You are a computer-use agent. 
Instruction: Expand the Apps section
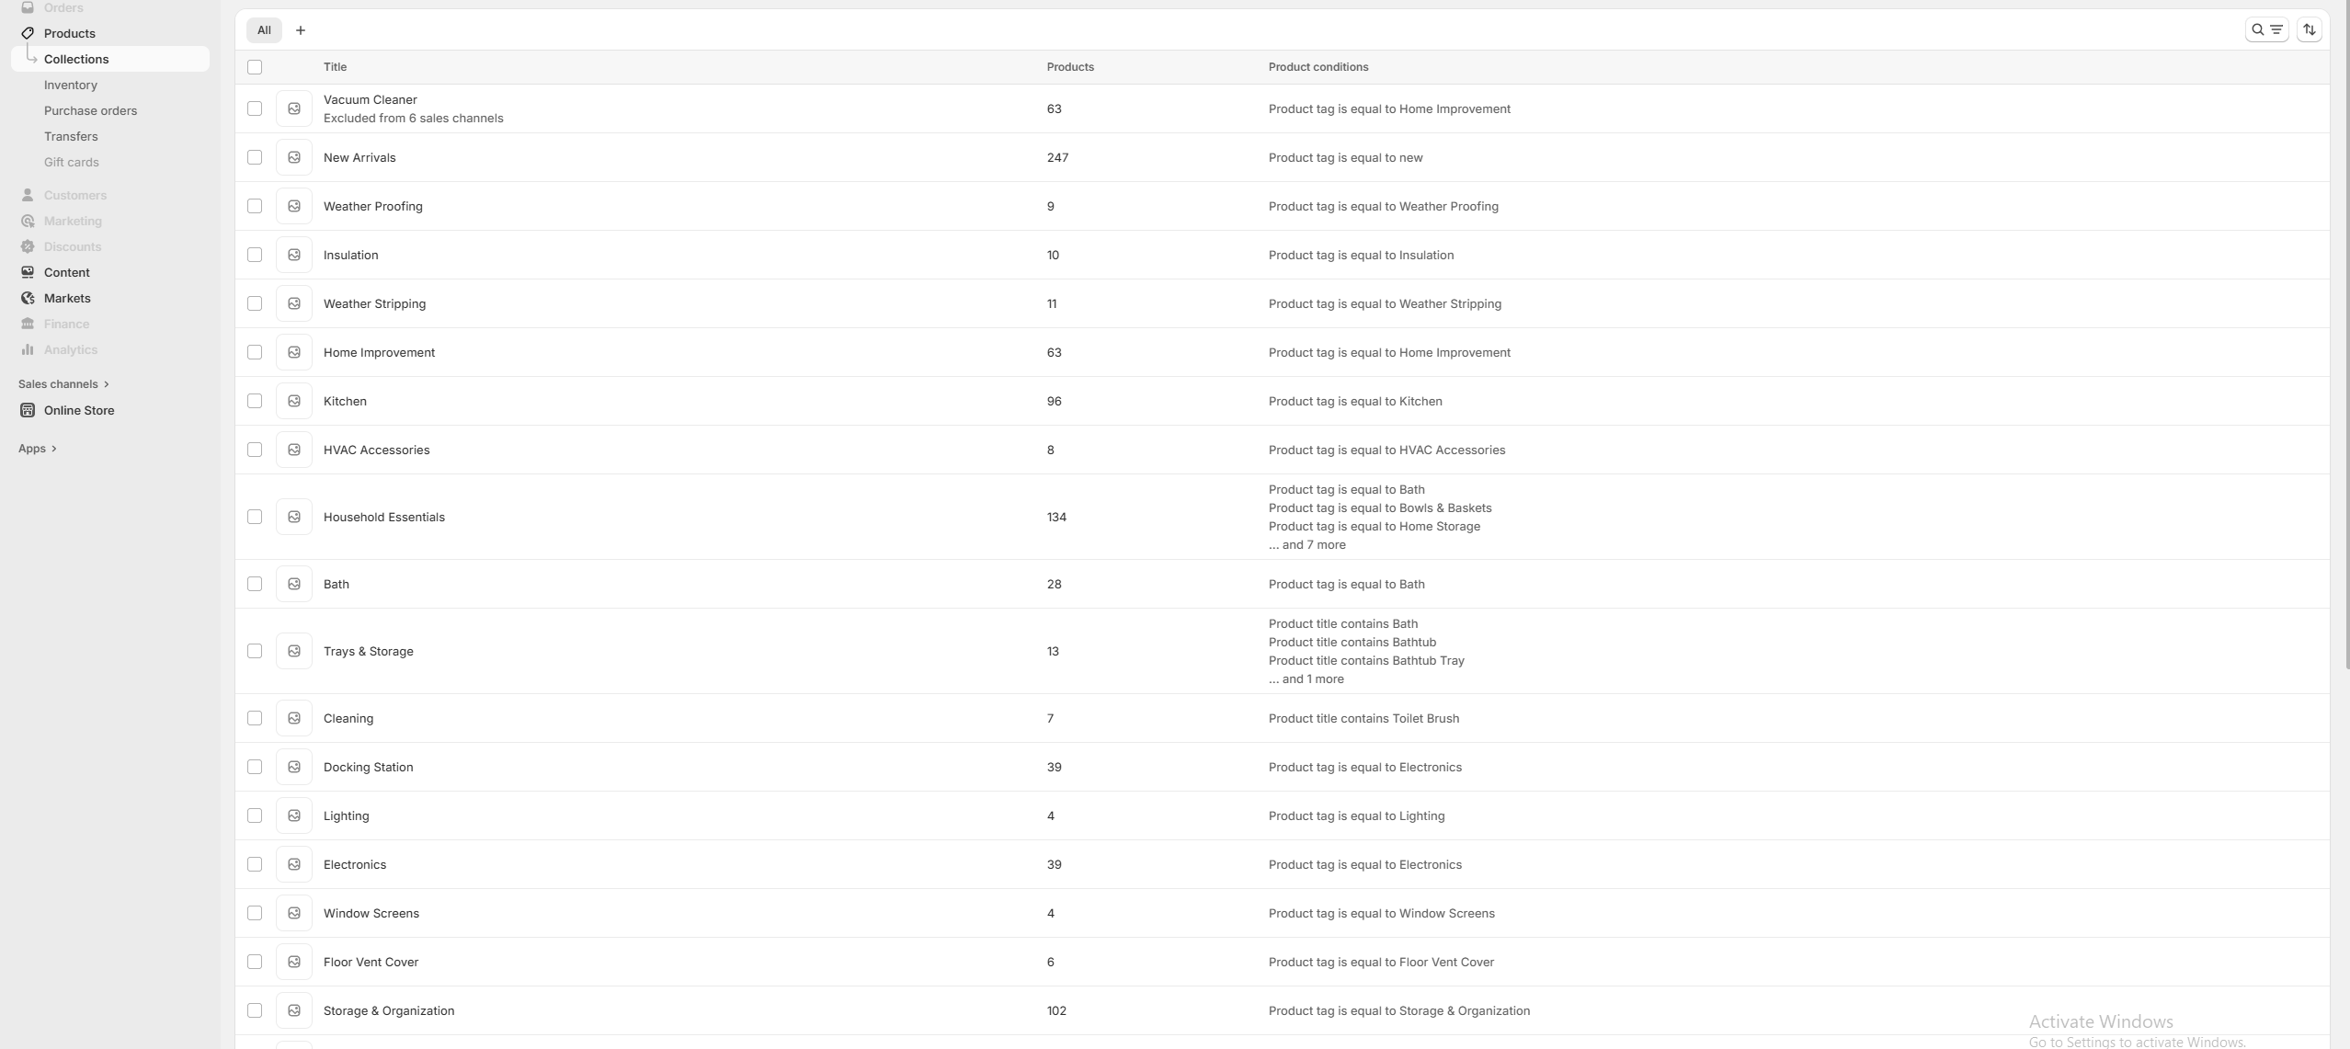38,449
